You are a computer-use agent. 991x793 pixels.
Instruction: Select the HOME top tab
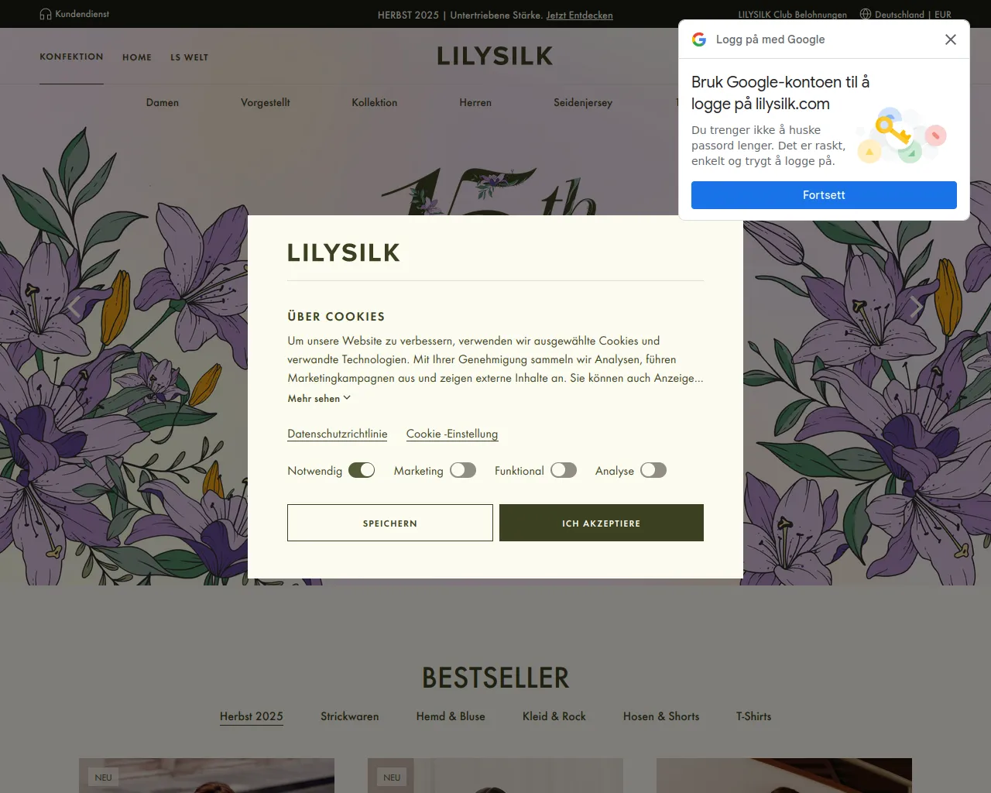(x=137, y=57)
